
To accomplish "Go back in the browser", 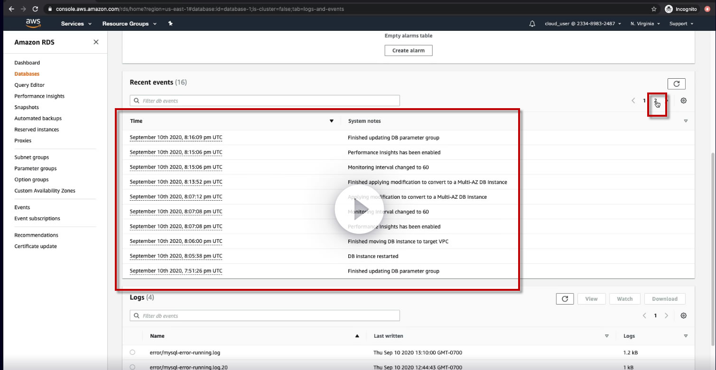I will 11,9.
